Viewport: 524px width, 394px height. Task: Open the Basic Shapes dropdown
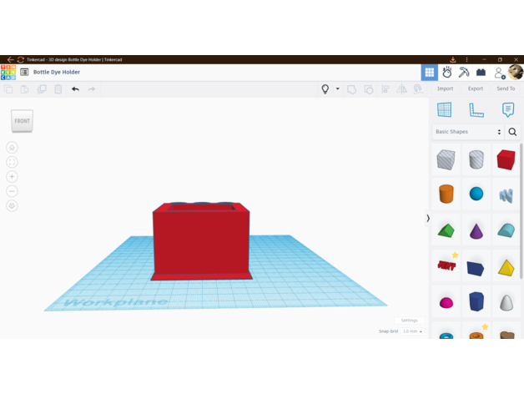point(468,132)
